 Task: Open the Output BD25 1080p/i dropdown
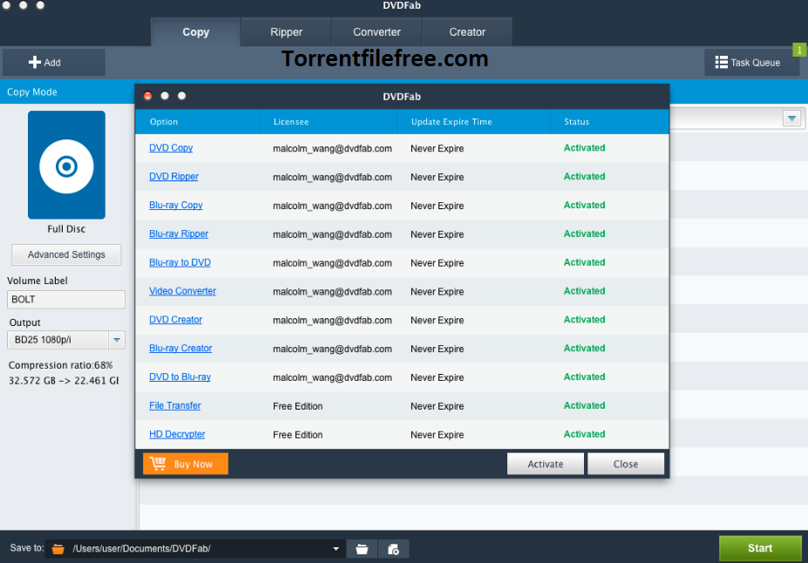66,340
